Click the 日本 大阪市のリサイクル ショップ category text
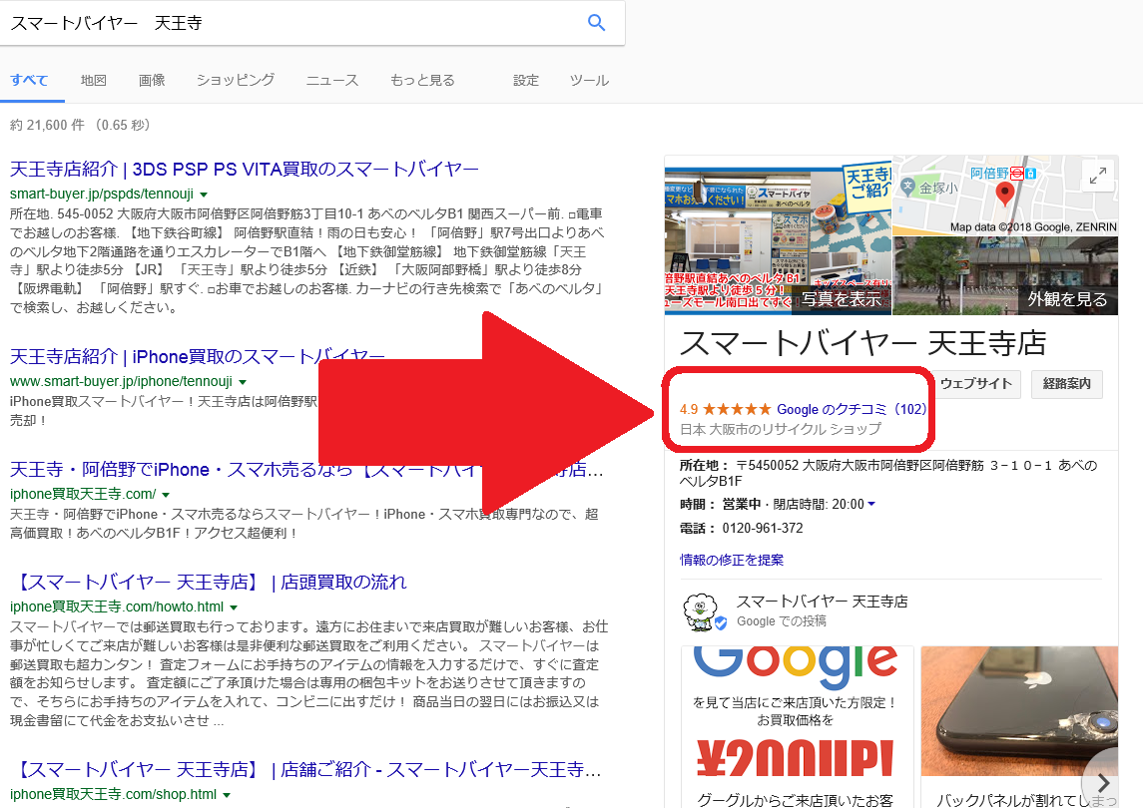Image resolution: width=1143 pixels, height=808 pixels. coord(780,429)
